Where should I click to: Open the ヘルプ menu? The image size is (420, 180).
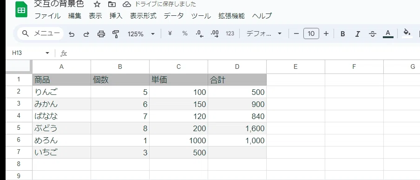262,16
